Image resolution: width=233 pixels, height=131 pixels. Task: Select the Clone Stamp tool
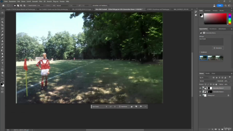(x=2, y=41)
